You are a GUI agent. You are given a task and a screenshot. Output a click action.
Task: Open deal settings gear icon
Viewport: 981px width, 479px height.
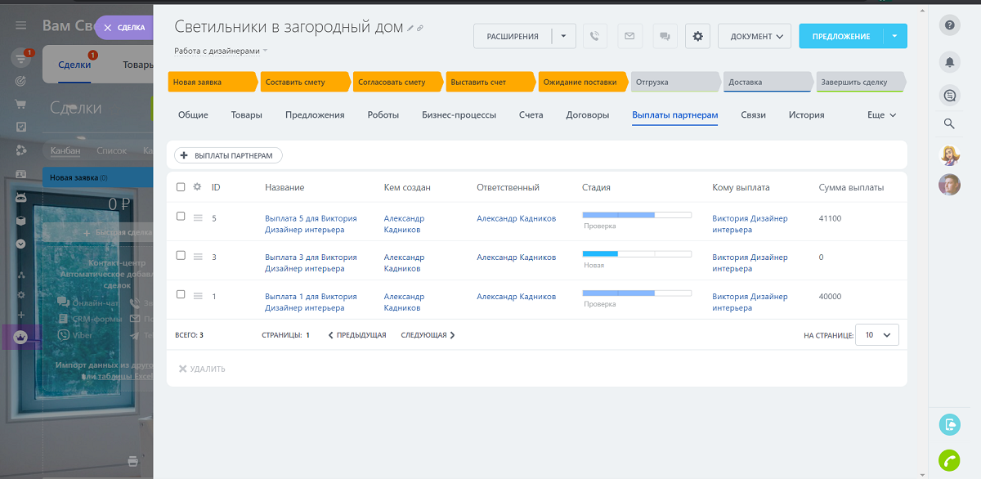pyautogui.click(x=697, y=36)
